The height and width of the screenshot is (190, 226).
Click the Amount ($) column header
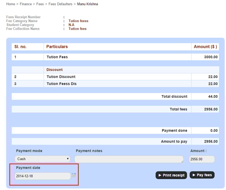pos(205,47)
